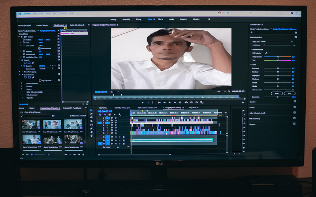Open the Input LUT dropdown
The image size is (316, 197).
click(x=276, y=41)
